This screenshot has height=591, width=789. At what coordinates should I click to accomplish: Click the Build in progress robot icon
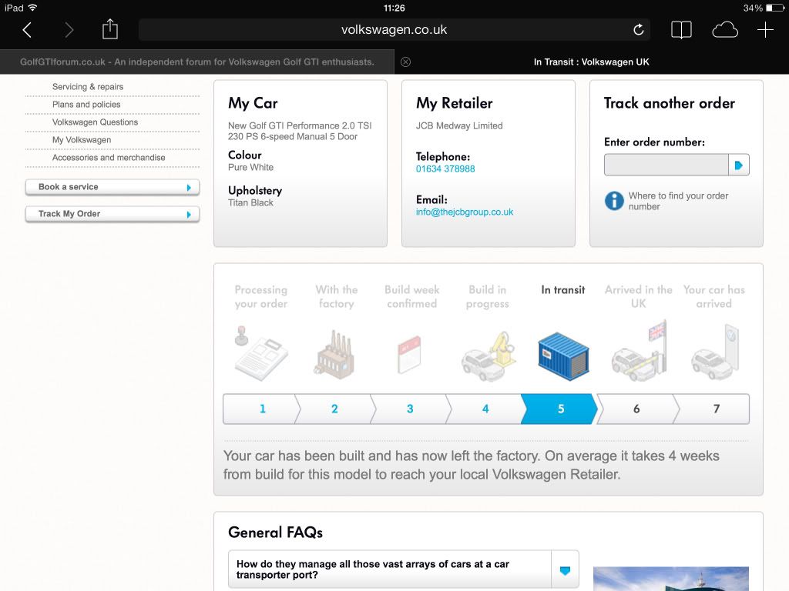(488, 356)
